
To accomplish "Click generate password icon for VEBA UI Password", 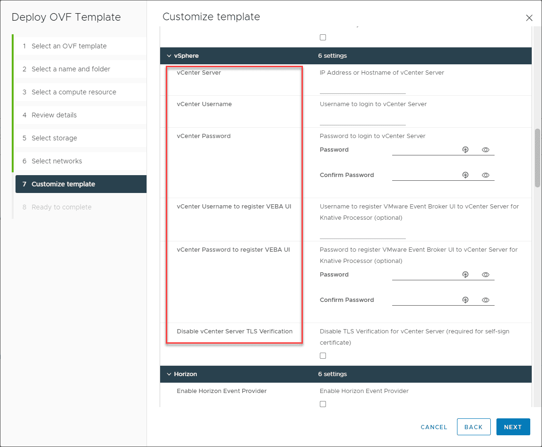I will 465,275.
